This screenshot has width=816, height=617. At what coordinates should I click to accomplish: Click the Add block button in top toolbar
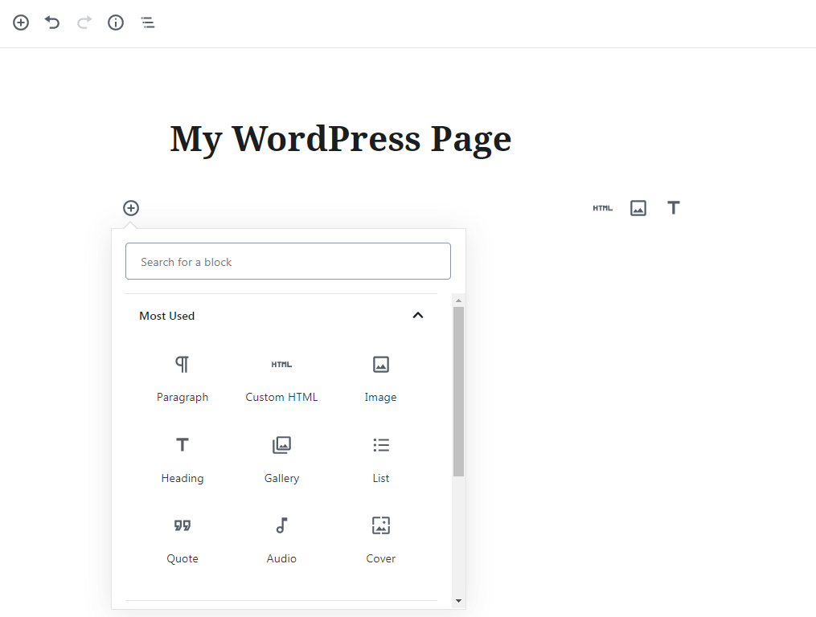[x=21, y=22]
